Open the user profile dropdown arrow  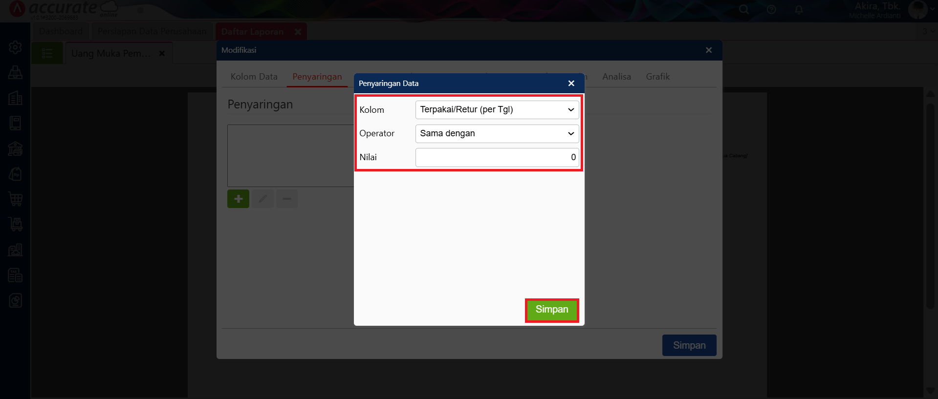[932, 9]
